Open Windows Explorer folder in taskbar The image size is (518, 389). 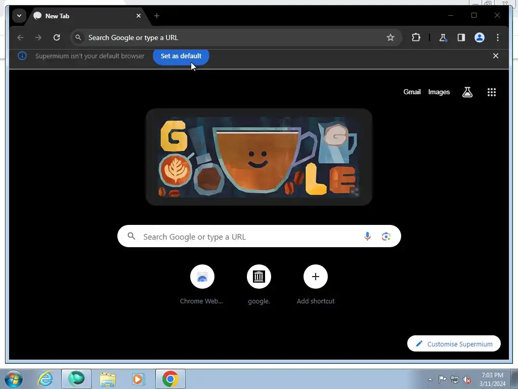click(x=108, y=379)
